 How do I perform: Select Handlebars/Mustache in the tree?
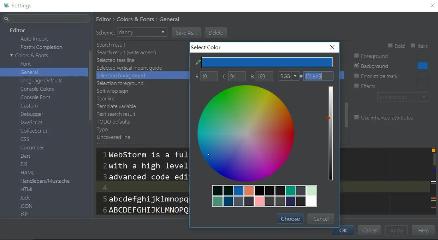pos(45,181)
